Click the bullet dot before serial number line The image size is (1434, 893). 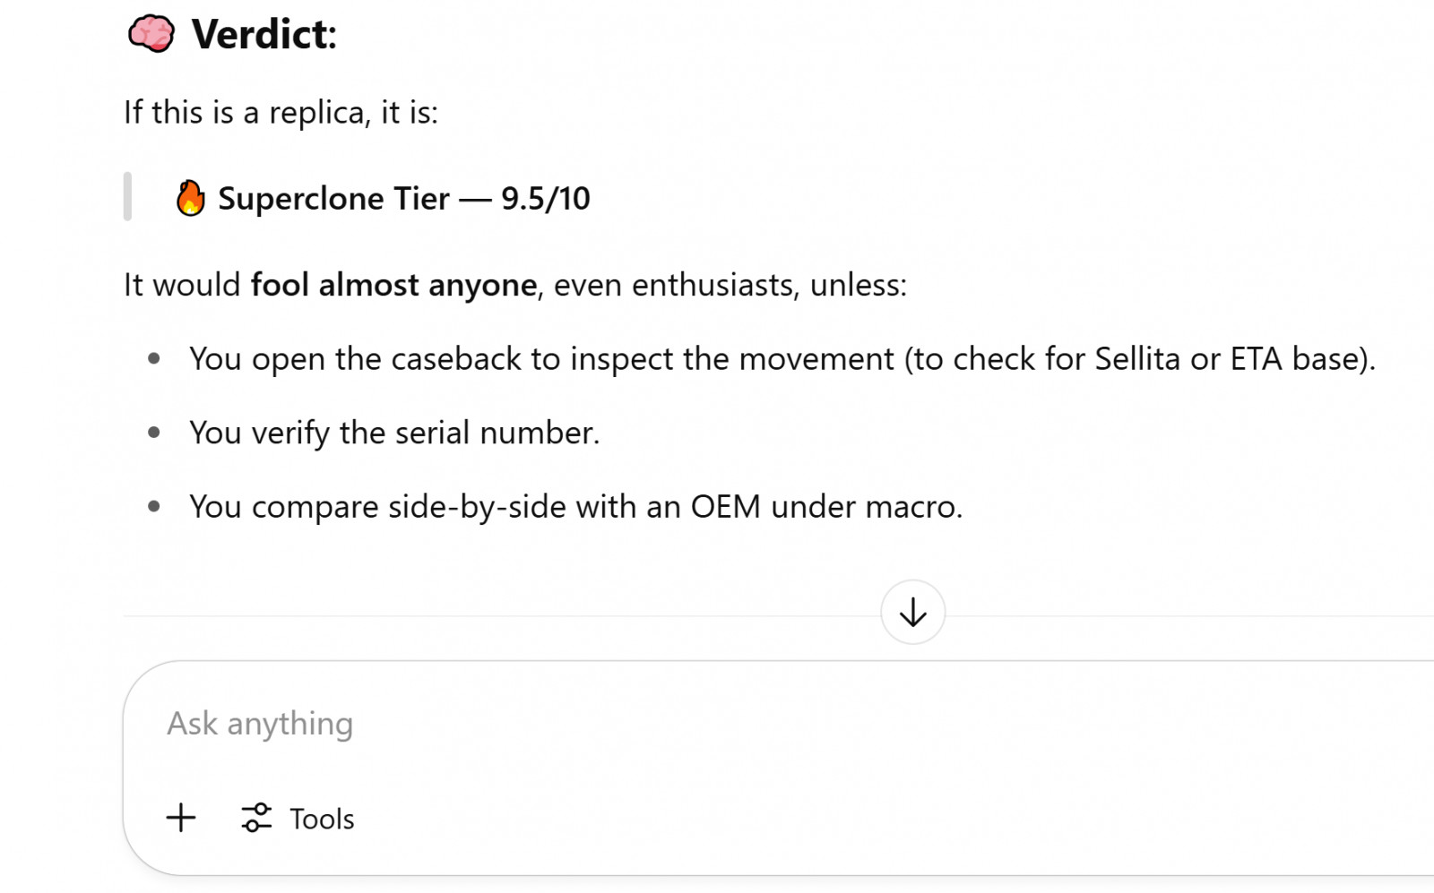point(154,433)
